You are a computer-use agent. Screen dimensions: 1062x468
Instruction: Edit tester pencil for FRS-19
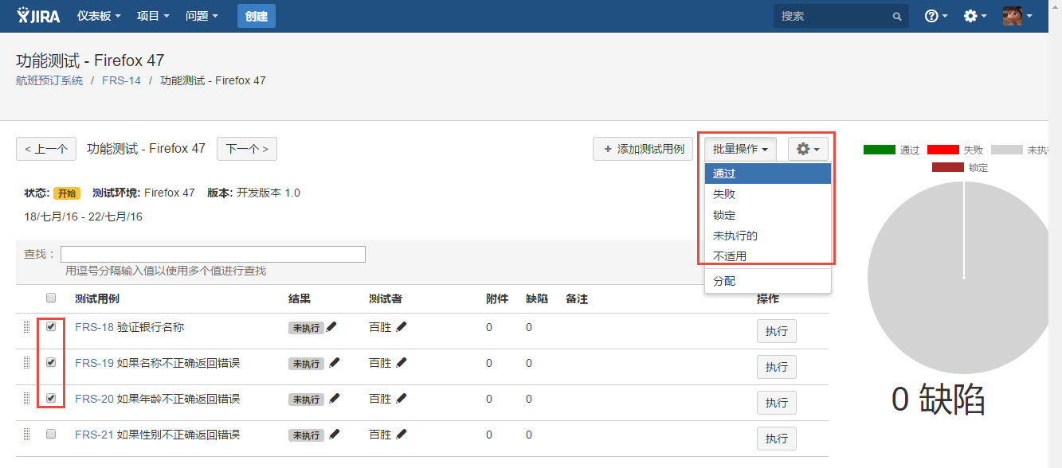tap(402, 362)
